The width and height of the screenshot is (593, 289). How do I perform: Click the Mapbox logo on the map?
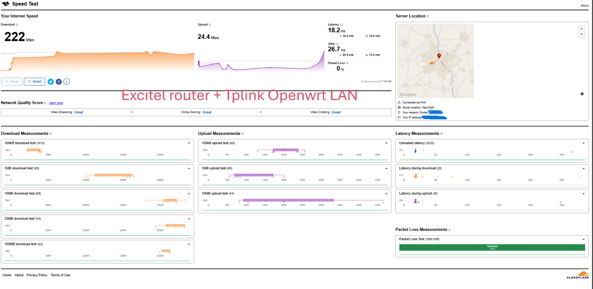click(408, 95)
